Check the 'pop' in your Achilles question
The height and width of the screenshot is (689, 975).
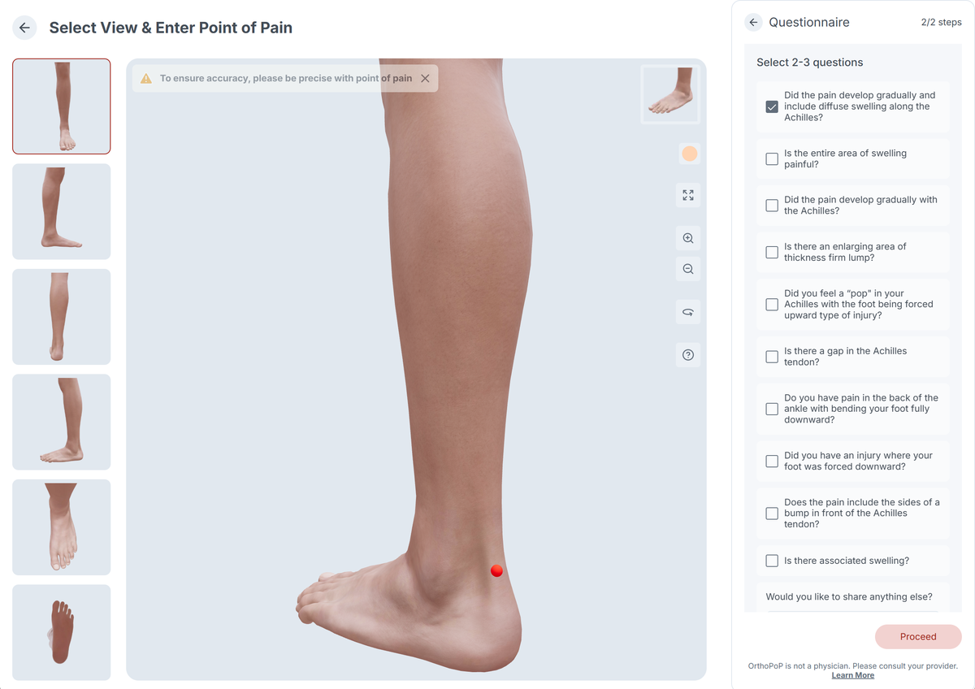click(x=772, y=305)
